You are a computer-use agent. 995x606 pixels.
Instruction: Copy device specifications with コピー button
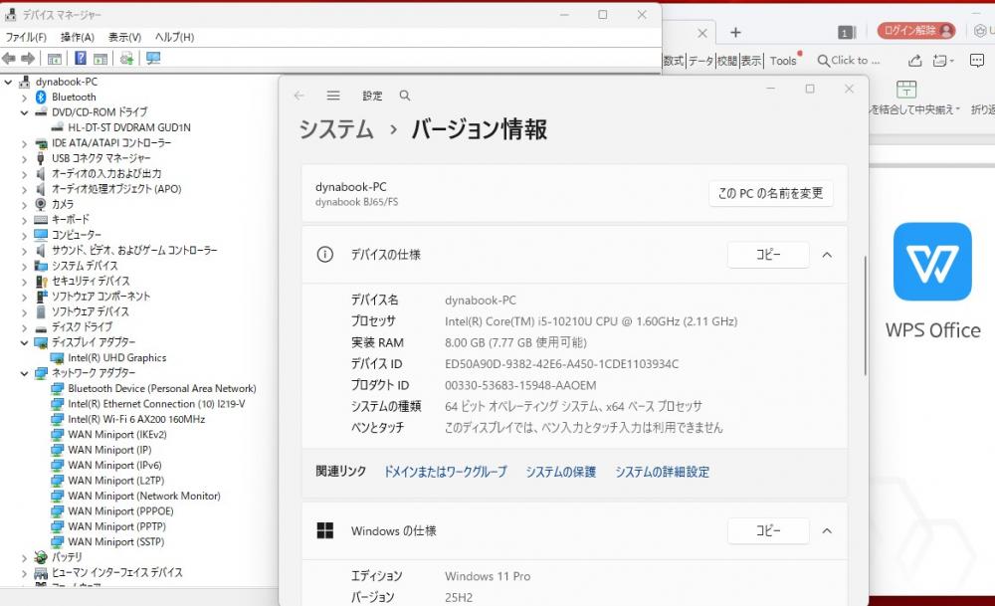767,255
